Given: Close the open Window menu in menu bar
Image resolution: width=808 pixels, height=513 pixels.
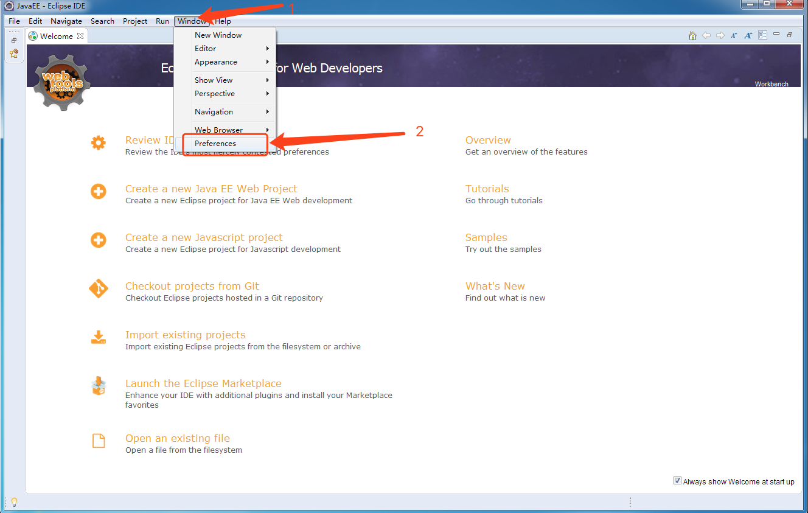Looking at the screenshot, I should (192, 21).
